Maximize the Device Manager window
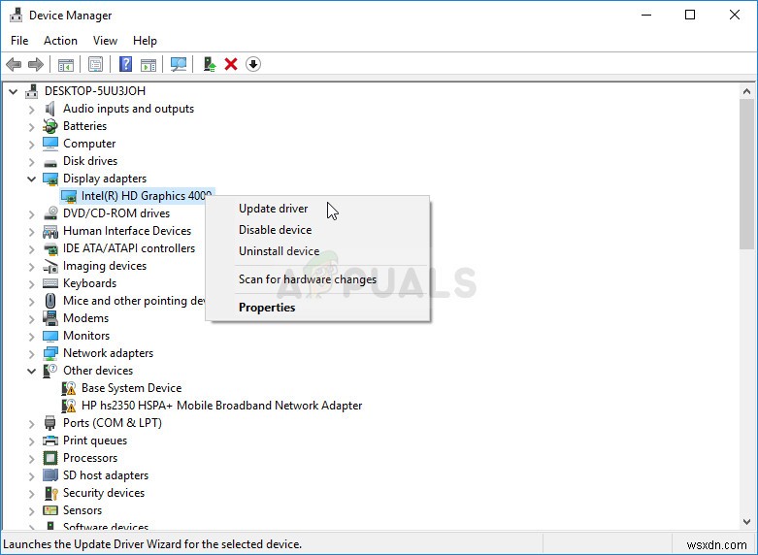 point(690,15)
